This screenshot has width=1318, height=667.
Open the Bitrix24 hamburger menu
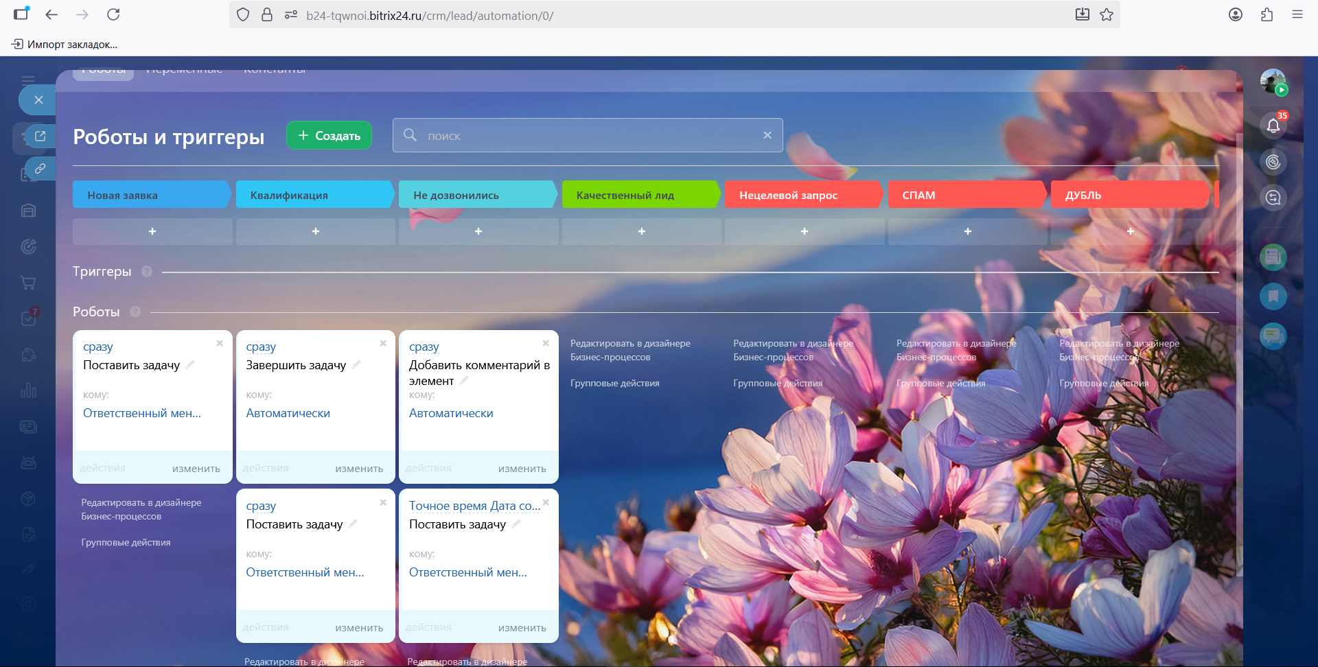pos(28,80)
